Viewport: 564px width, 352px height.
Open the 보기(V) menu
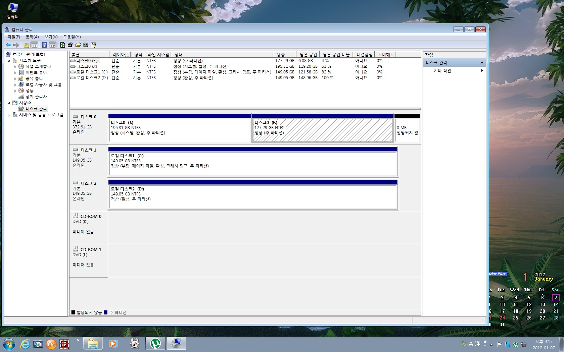tap(51, 37)
